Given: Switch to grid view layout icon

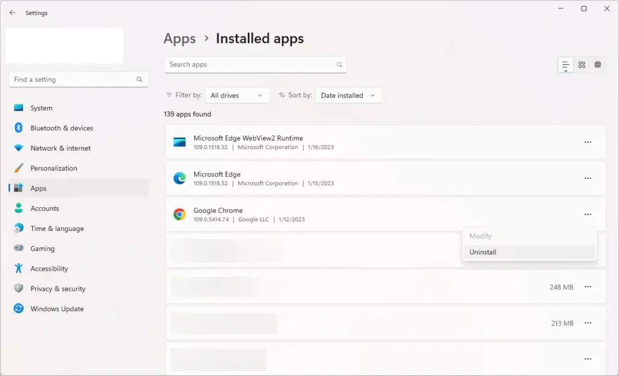Looking at the screenshot, I should coord(582,65).
